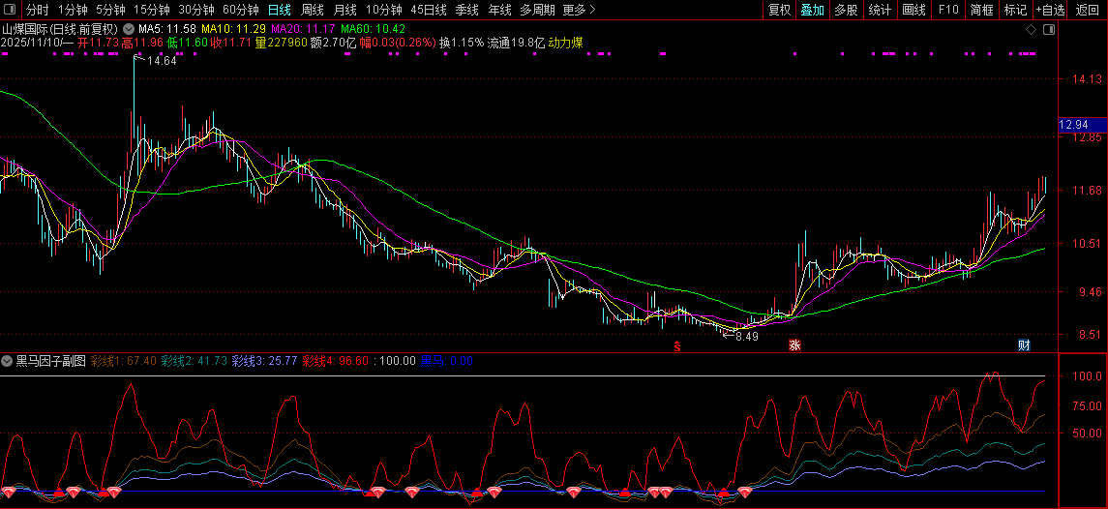Image resolution: width=1108 pixels, height=509 pixels.
Task: Open the 画线 drawing tools
Action: [913, 10]
